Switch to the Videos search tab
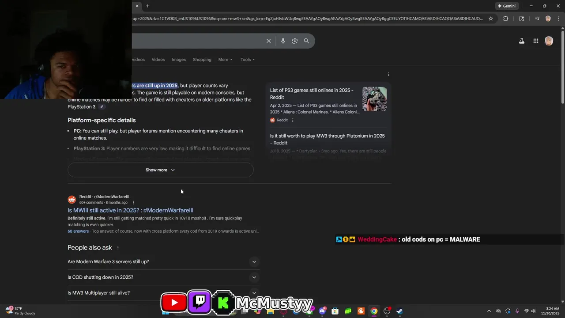565x318 pixels. 158,60
